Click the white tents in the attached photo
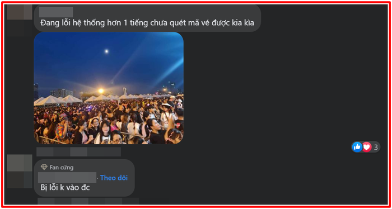Screen dimensions: 392x209 point(59,100)
